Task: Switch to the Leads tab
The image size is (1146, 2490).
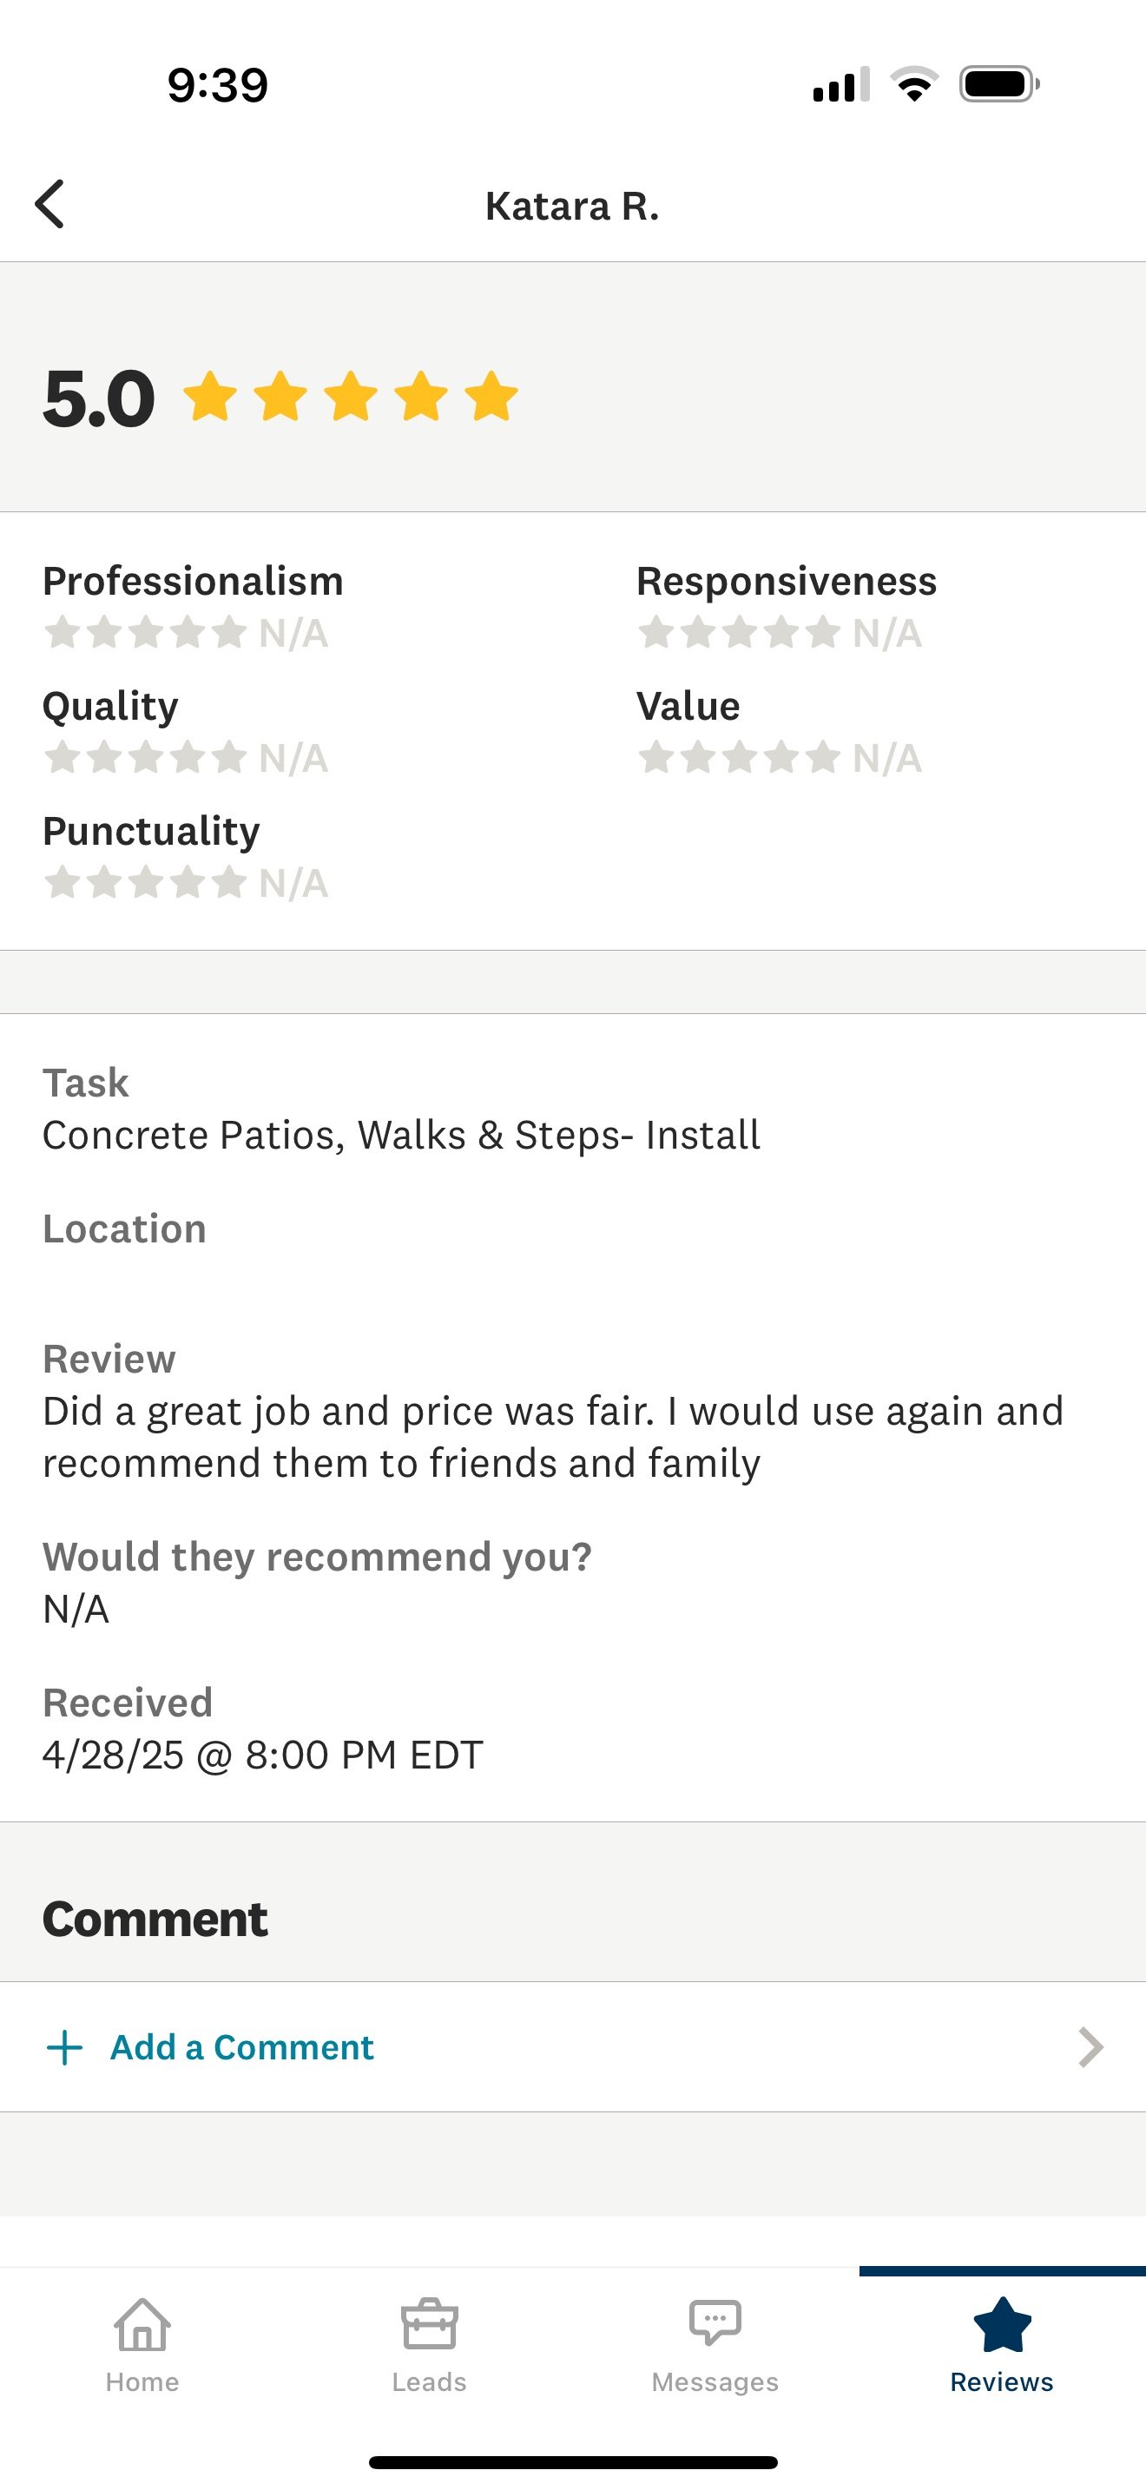Action: tap(429, 2345)
